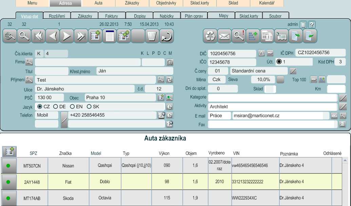Click the fax icon at Fax row
351x206 pixels.
pos(342,124)
